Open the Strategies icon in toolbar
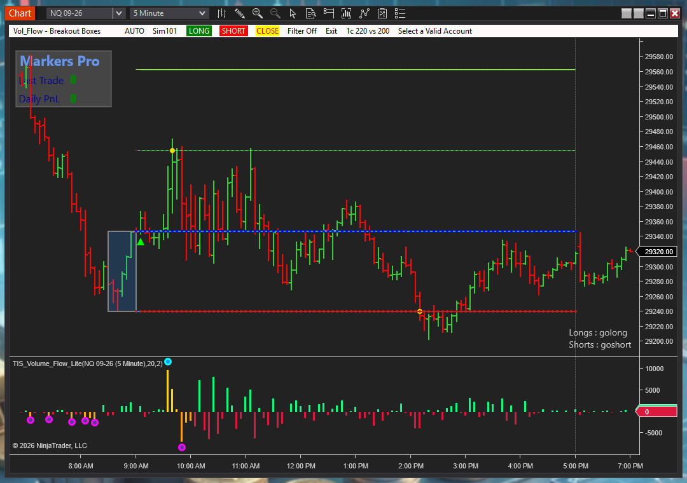Viewport: 687px width, 483px height. [x=364, y=13]
